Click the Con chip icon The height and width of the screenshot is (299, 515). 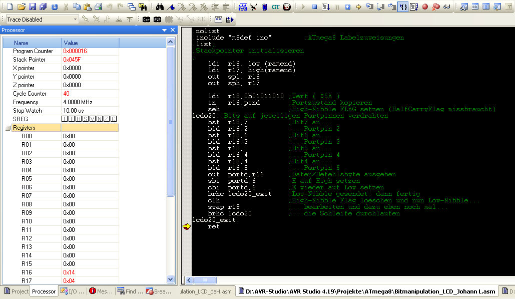point(147,20)
